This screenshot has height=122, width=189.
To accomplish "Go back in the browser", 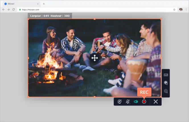I will (x=3, y=9).
